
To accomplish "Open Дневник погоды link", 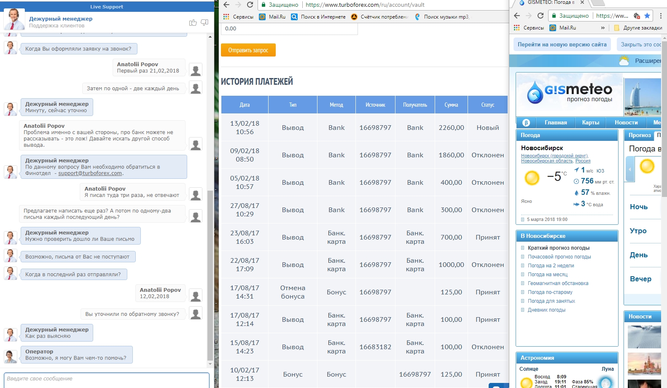I will 546,310.
